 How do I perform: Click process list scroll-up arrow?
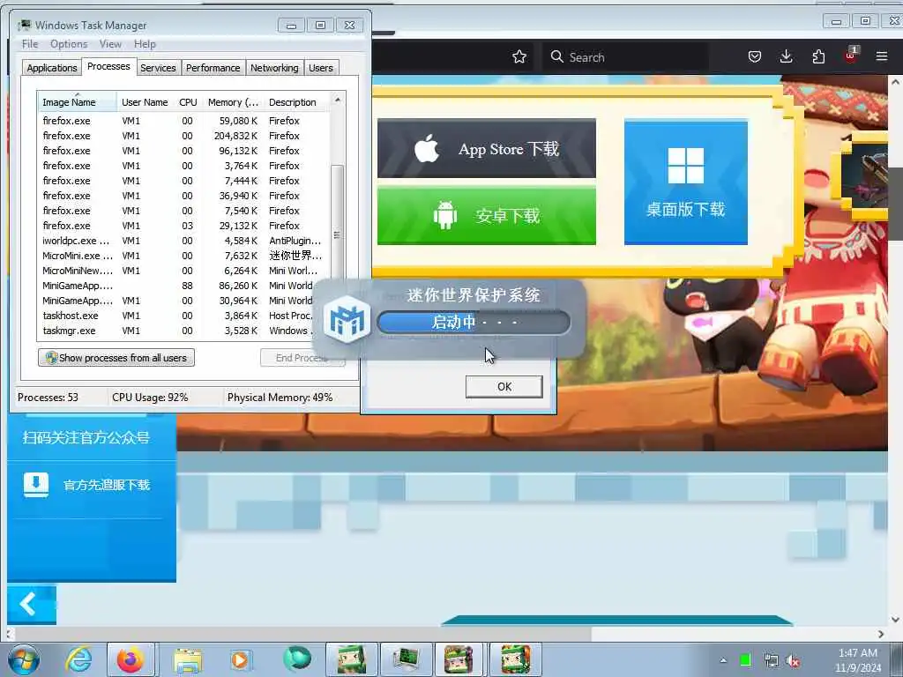338,100
